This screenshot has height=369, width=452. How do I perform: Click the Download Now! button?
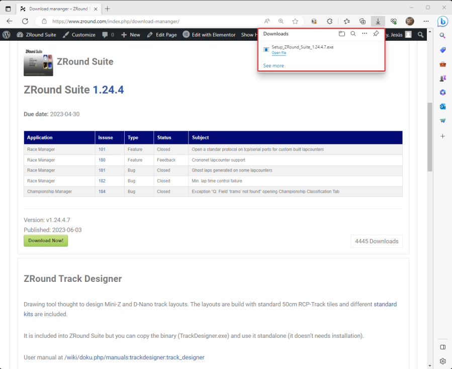(x=46, y=241)
